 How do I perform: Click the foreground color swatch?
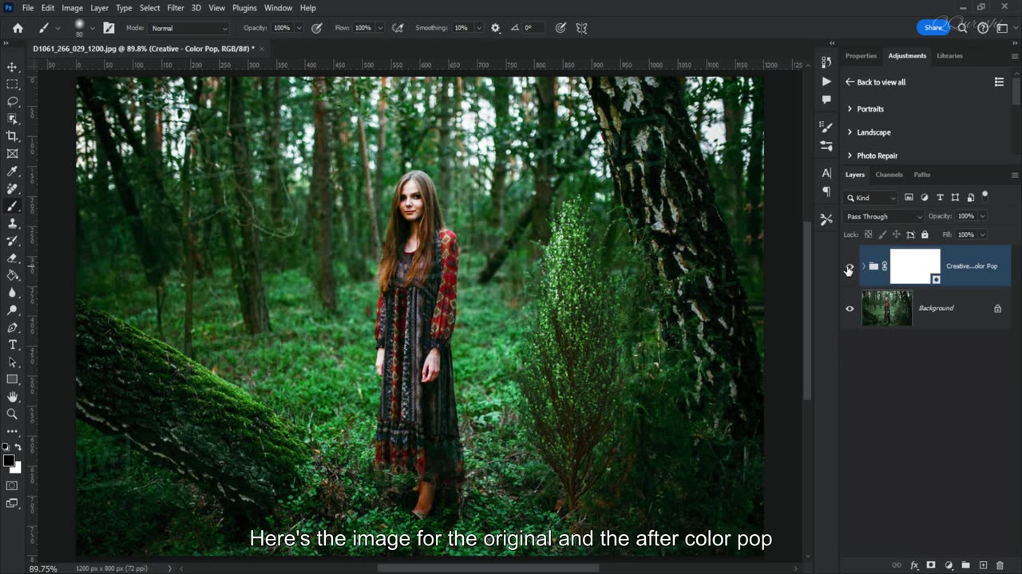9,461
